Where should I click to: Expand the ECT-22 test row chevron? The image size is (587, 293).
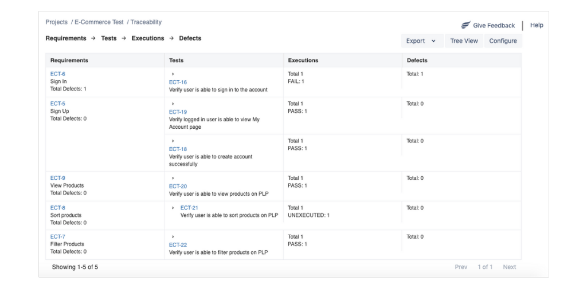pos(173,237)
